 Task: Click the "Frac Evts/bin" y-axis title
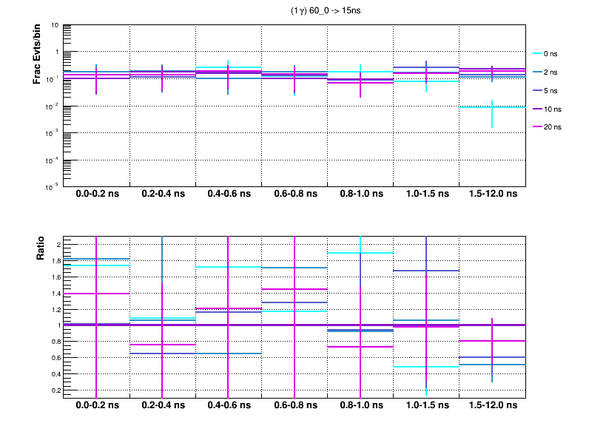[x=38, y=55]
